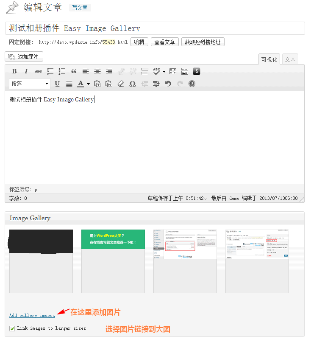The image size is (311, 342).
Task: Click the unlink icon
Action: coord(133,71)
